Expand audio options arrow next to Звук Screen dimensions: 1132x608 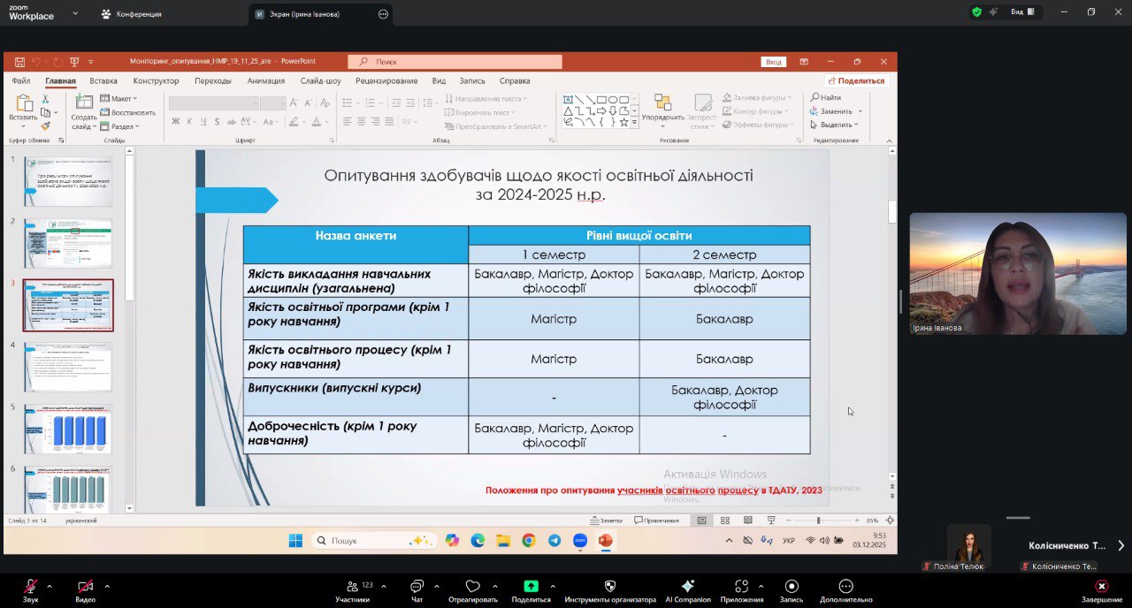49,586
